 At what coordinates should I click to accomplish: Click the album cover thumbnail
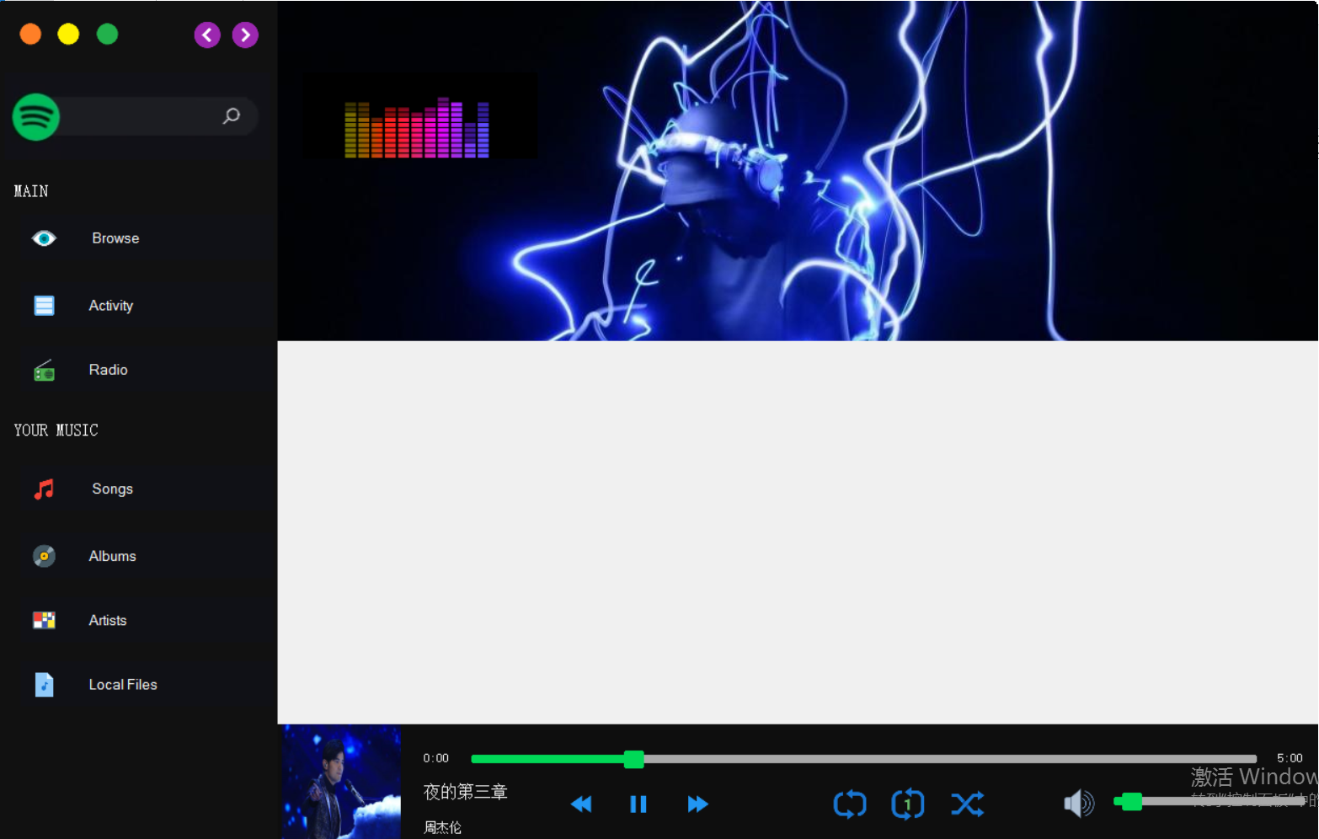(341, 782)
